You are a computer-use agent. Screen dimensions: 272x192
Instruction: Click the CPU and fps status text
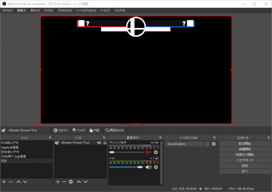point(241,189)
